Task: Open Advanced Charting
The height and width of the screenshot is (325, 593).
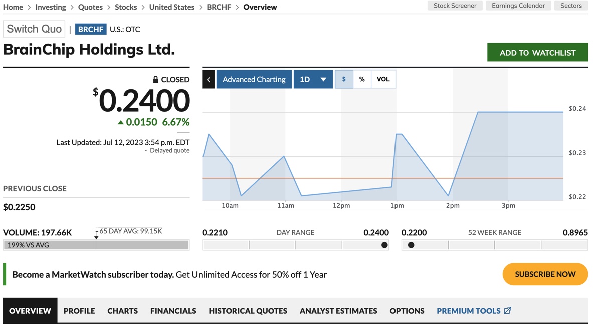Action: [254, 79]
